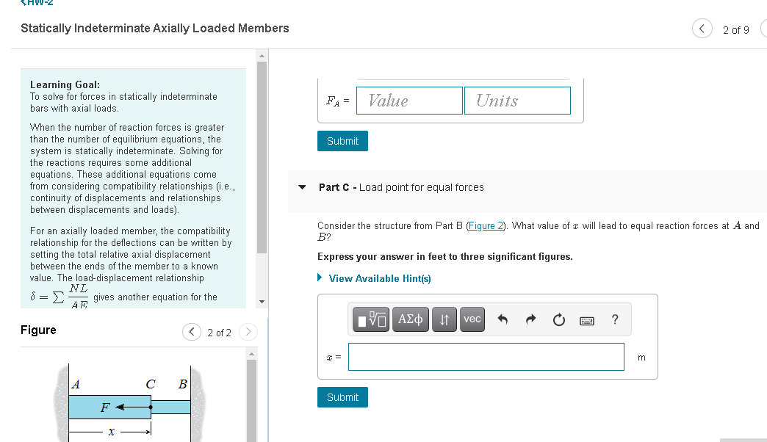Reset the answer field with the reset icon
This screenshot has height=442, width=767.
(558, 319)
